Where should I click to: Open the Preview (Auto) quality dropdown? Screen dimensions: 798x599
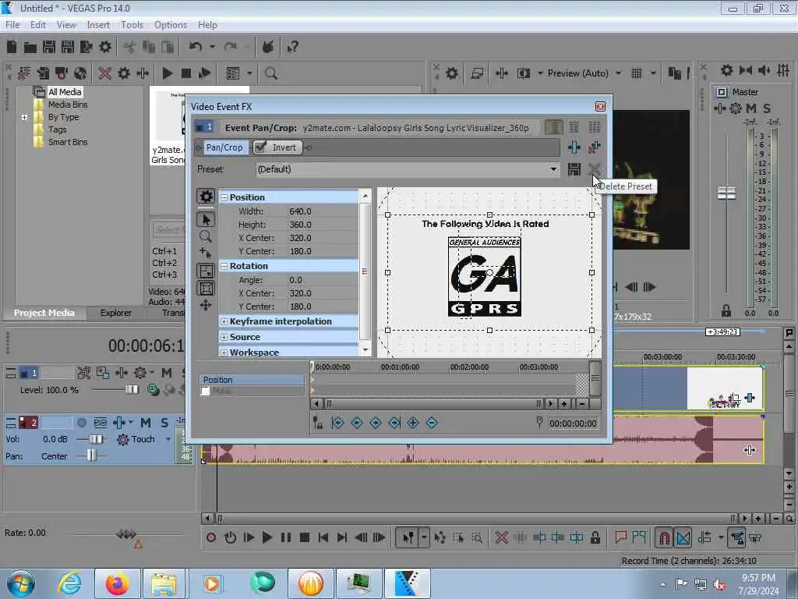click(x=618, y=73)
